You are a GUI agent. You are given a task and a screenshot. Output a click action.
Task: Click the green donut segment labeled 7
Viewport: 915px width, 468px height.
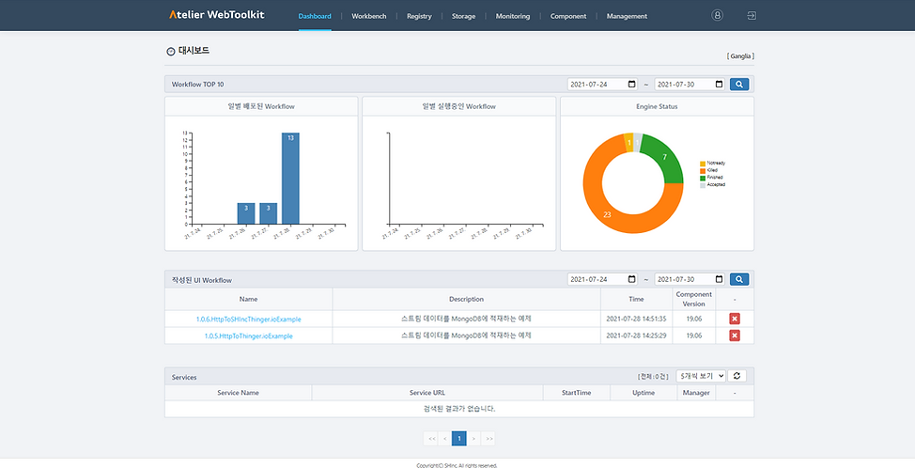tap(665, 159)
